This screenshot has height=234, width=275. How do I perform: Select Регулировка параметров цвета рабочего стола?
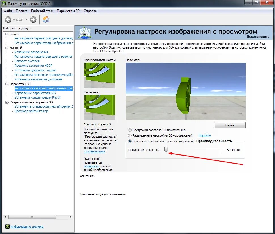click(43, 57)
